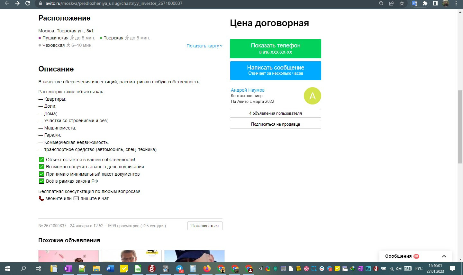The height and width of the screenshot is (275, 463).
Task: Click the avito.ru address bar URL
Action: pyautogui.click(x=114, y=3)
